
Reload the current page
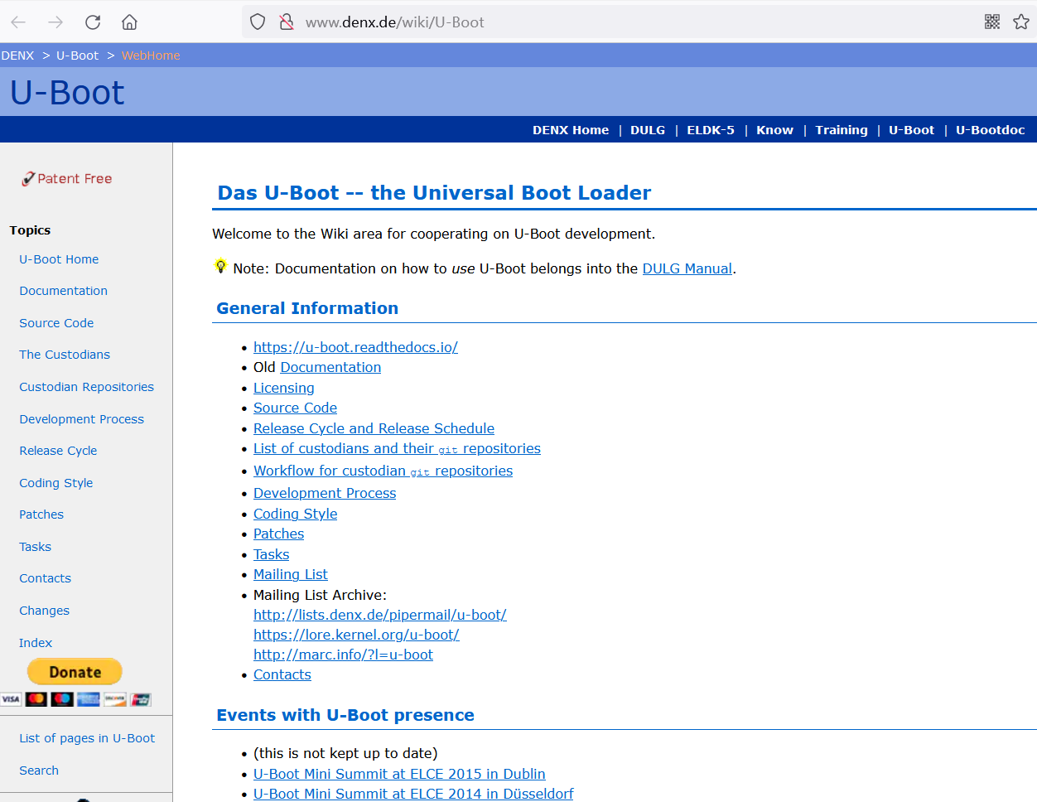92,22
